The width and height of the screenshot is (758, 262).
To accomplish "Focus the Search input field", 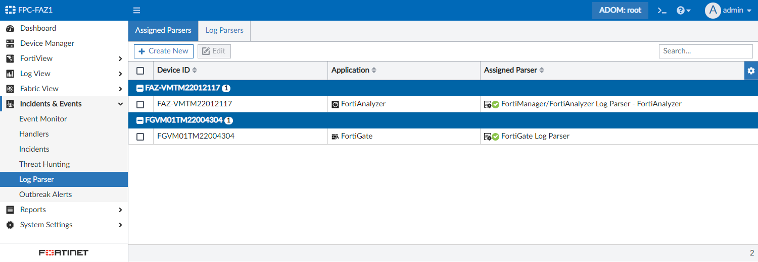I will (x=705, y=51).
